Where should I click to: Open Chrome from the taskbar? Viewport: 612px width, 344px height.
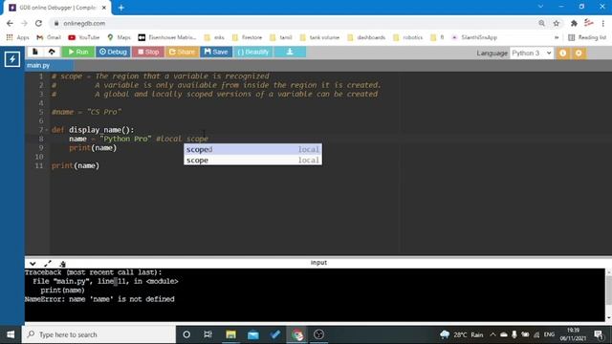pyautogui.click(x=297, y=334)
